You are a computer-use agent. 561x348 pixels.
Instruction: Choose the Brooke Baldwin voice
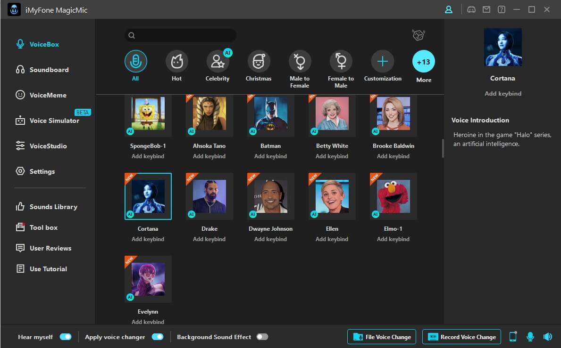[393, 116]
